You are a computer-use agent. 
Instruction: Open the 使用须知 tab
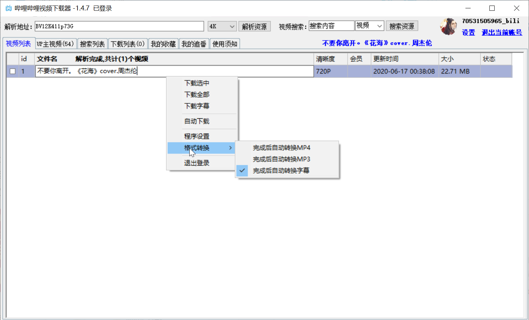225,44
